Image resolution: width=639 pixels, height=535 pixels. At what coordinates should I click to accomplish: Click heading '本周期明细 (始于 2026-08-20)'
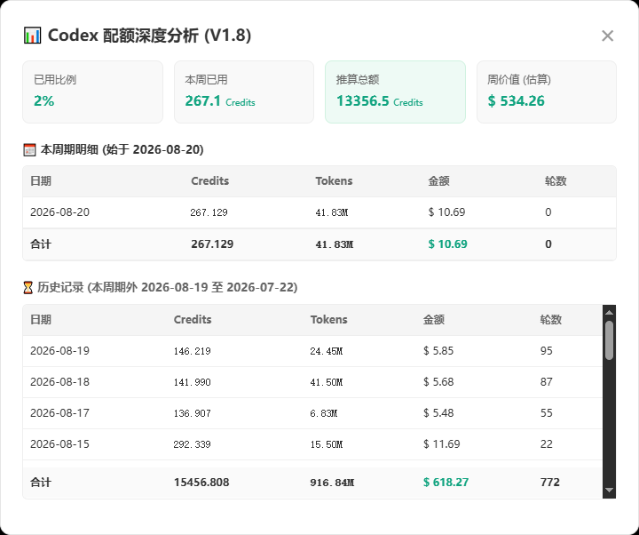[x=122, y=150]
